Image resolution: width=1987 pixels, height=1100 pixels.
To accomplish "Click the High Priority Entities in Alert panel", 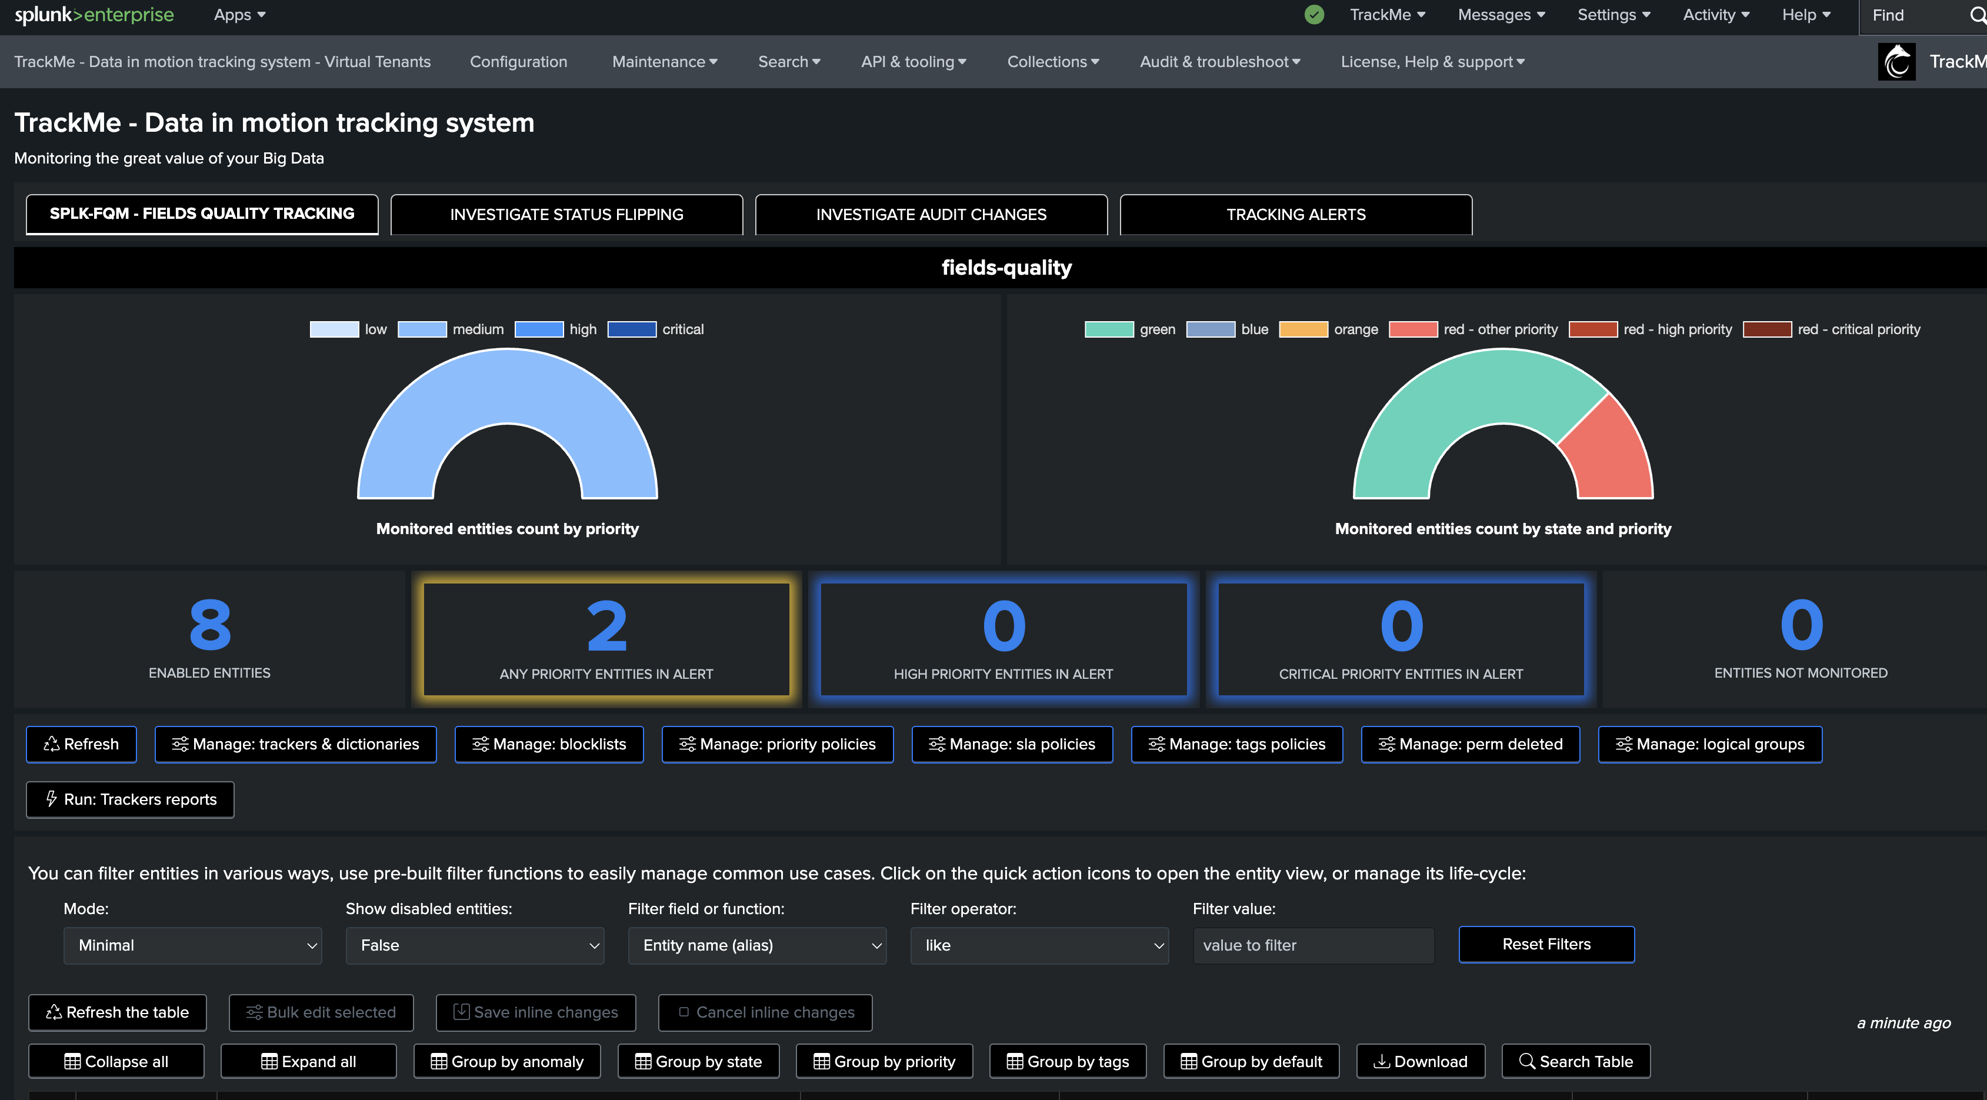I will click(1003, 639).
